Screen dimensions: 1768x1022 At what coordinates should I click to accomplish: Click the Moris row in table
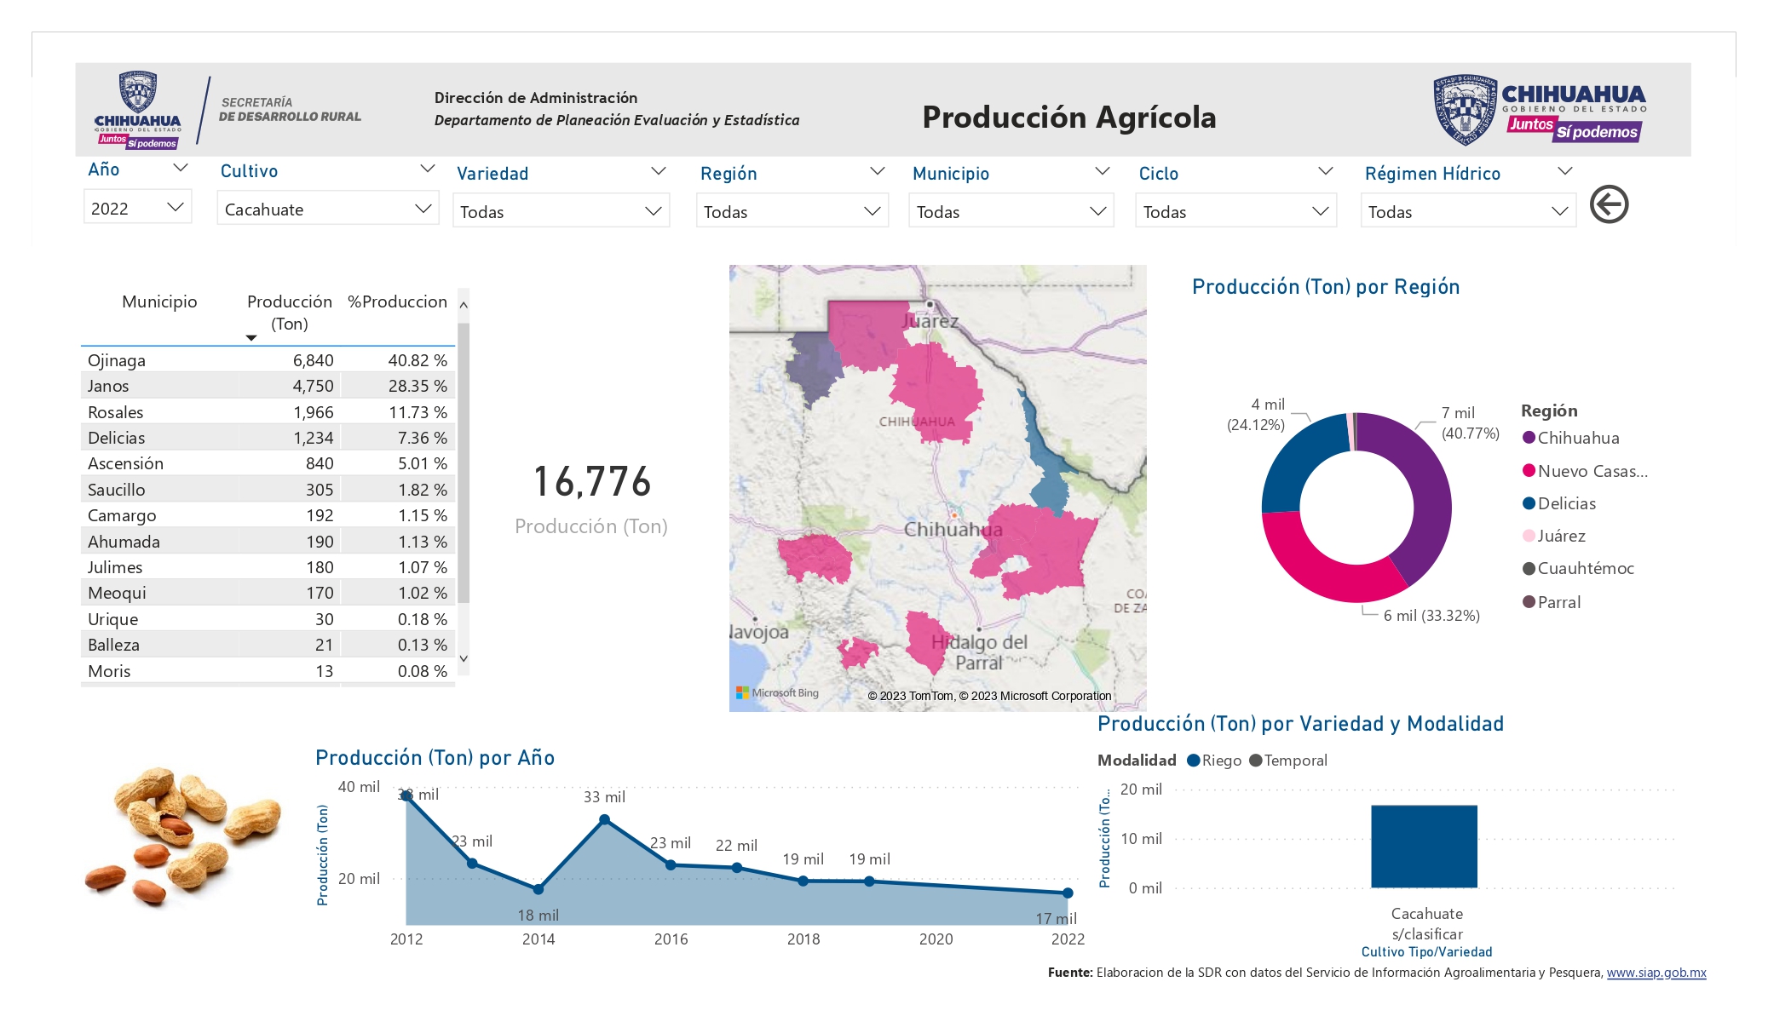coord(268,671)
